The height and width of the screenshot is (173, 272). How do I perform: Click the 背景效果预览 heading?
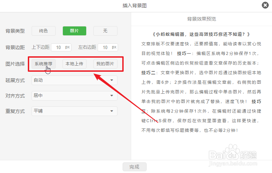202,19
